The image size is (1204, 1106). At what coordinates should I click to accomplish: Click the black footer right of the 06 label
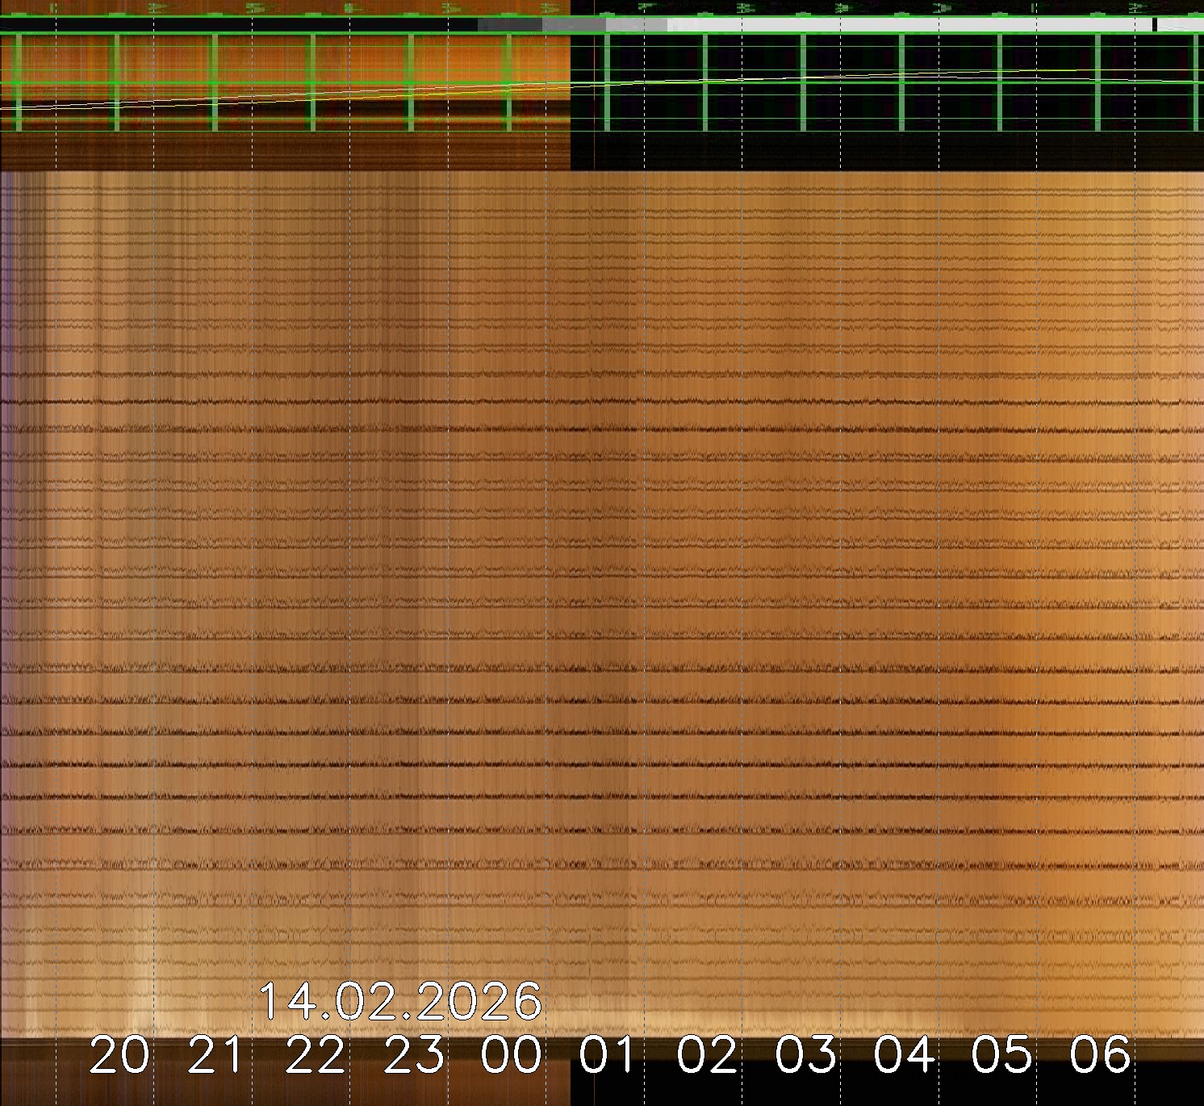point(1170,1074)
